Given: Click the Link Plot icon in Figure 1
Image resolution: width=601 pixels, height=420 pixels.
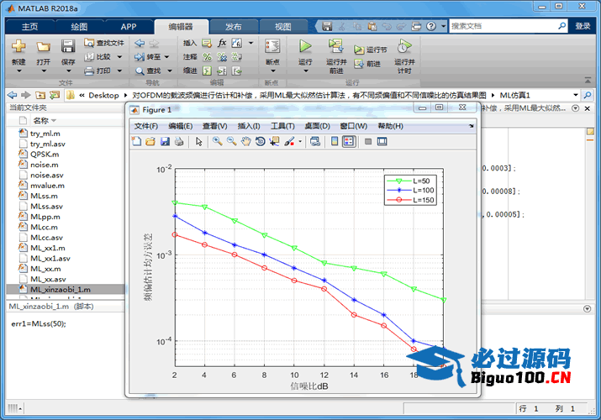Looking at the screenshot, I should pos(315,142).
